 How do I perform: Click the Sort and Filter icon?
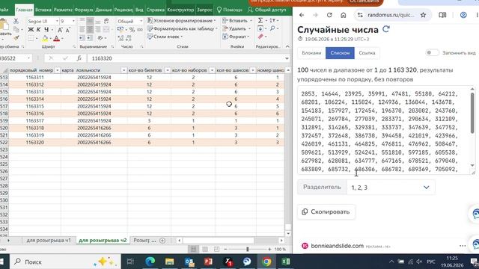(272, 20)
